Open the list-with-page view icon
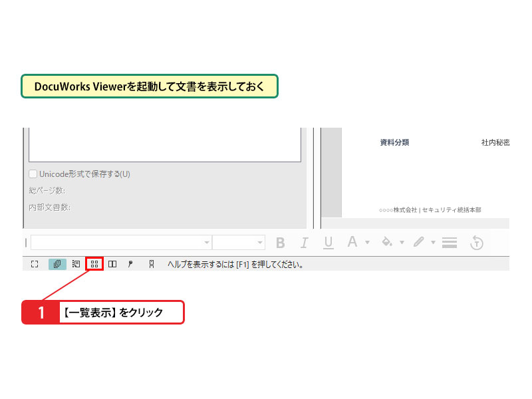The height and width of the screenshot is (399, 532). pos(76,264)
